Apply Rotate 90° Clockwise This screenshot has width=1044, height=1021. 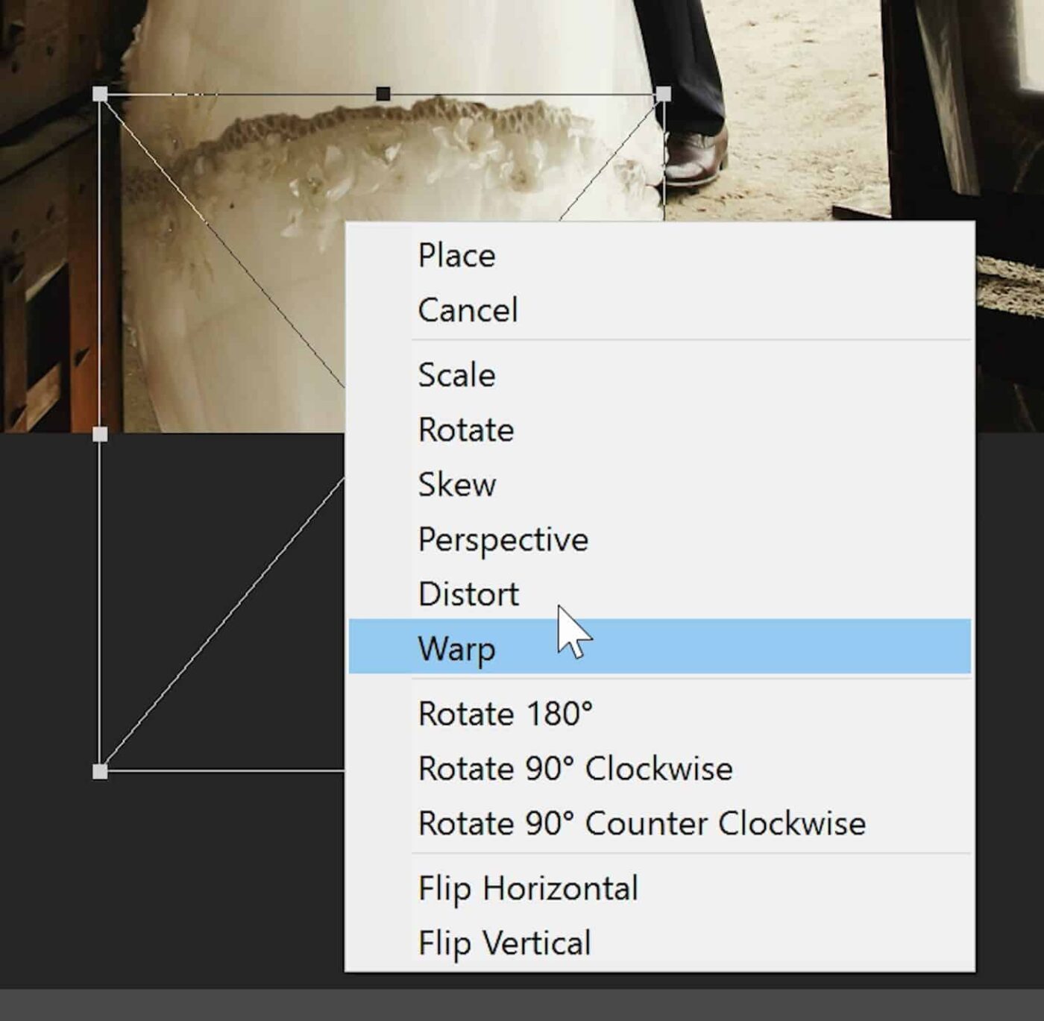coord(575,768)
